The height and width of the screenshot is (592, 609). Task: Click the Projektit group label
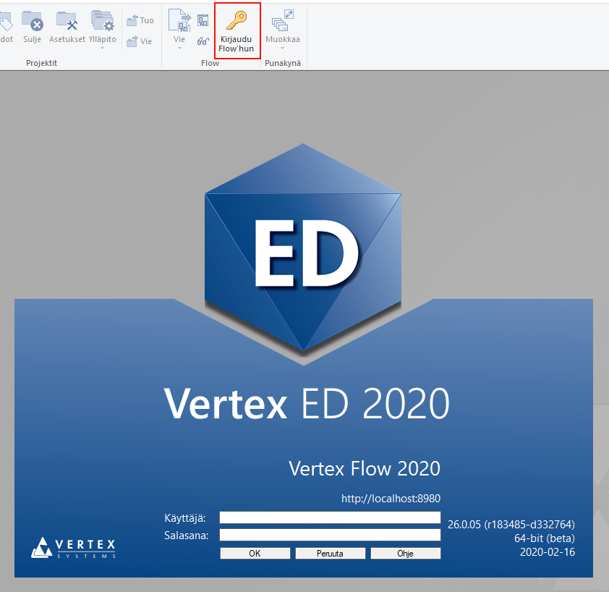pyautogui.click(x=41, y=63)
